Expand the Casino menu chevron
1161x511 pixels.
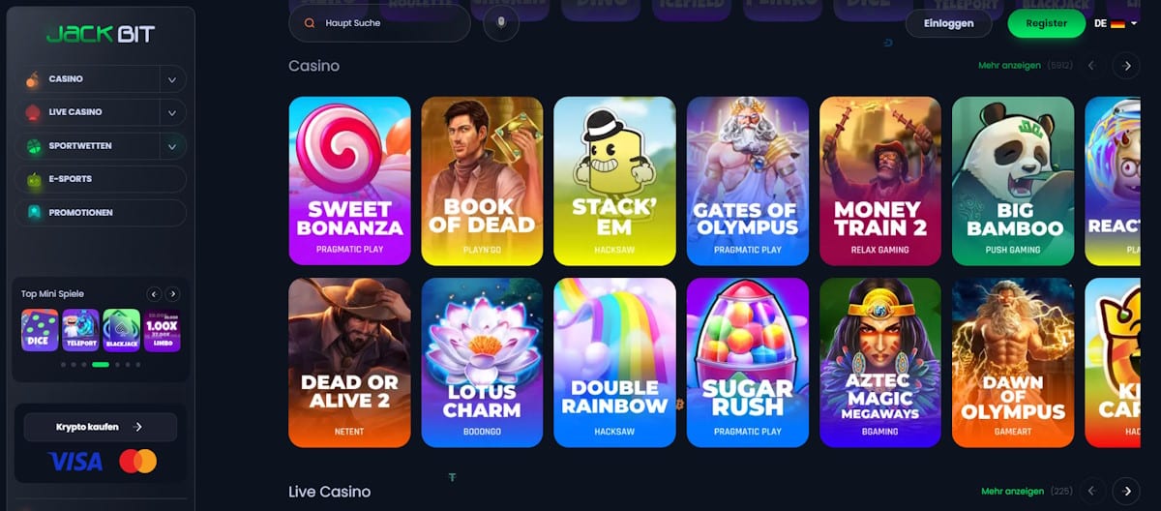pos(171,79)
